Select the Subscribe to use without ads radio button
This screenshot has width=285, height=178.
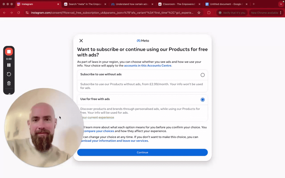[x=203, y=75]
